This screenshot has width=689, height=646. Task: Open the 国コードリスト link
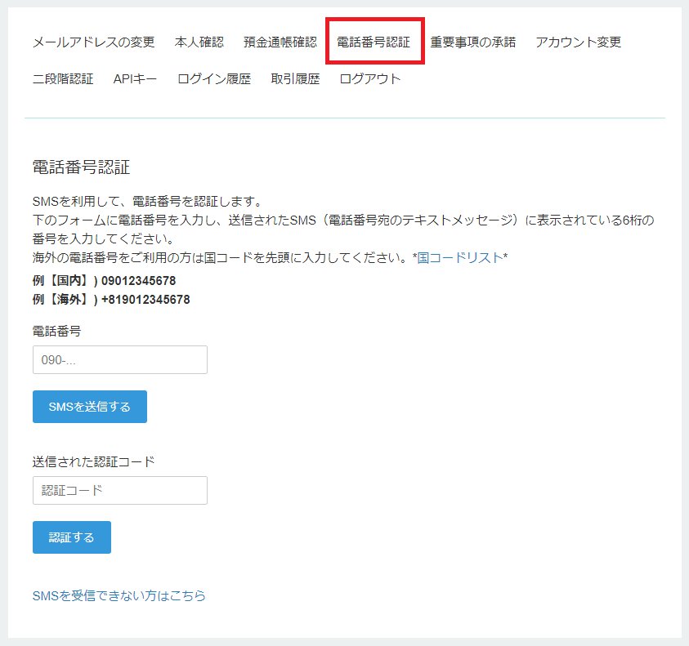coord(459,257)
